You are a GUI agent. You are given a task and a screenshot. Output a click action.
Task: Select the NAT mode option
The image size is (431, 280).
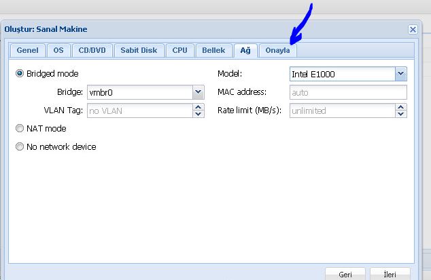pos(20,128)
